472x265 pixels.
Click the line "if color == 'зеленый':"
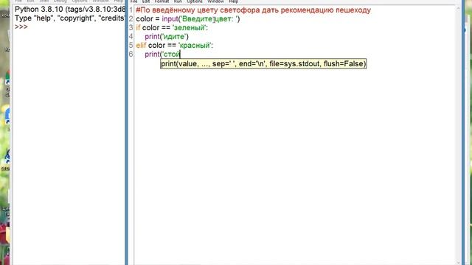(x=172, y=28)
